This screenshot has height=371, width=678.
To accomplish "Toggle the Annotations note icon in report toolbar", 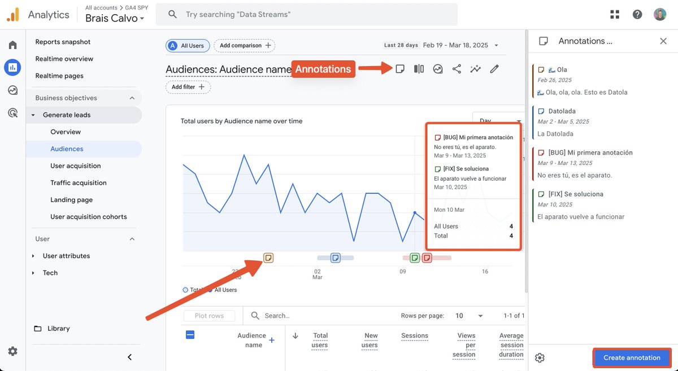I will click(x=400, y=69).
